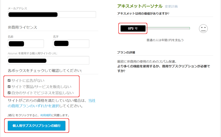The width and height of the screenshot is (221, 137).
Task: Toggle 自分のサイトでビジネスを宣伝しない checkbox
Action: [9, 93]
